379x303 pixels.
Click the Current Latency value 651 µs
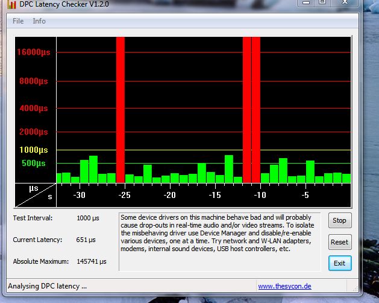(86, 240)
